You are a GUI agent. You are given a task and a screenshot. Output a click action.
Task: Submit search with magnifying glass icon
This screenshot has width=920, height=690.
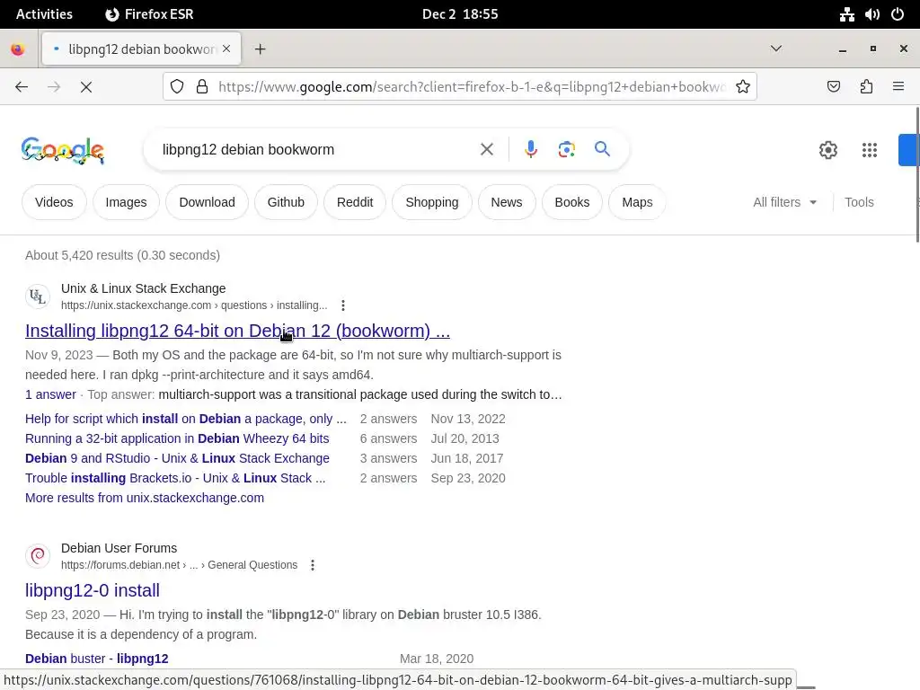click(602, 149)
